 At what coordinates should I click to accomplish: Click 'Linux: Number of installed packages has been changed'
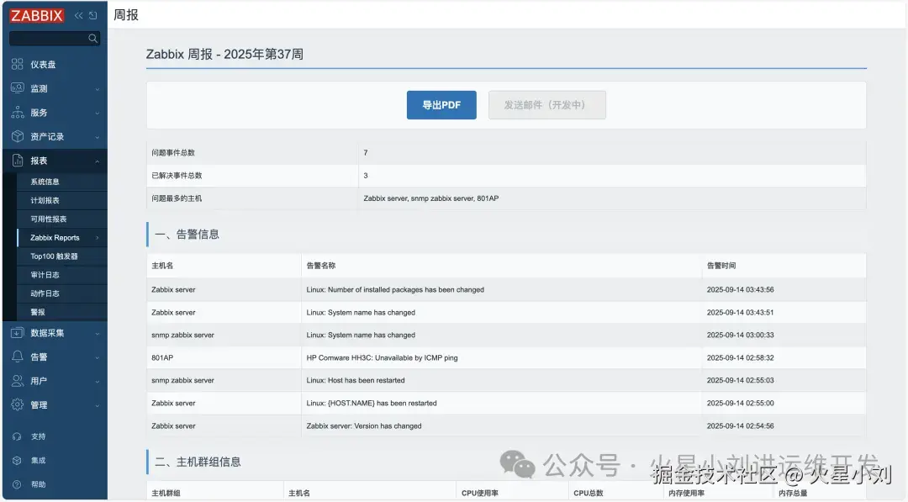click(x=395, y=289)
